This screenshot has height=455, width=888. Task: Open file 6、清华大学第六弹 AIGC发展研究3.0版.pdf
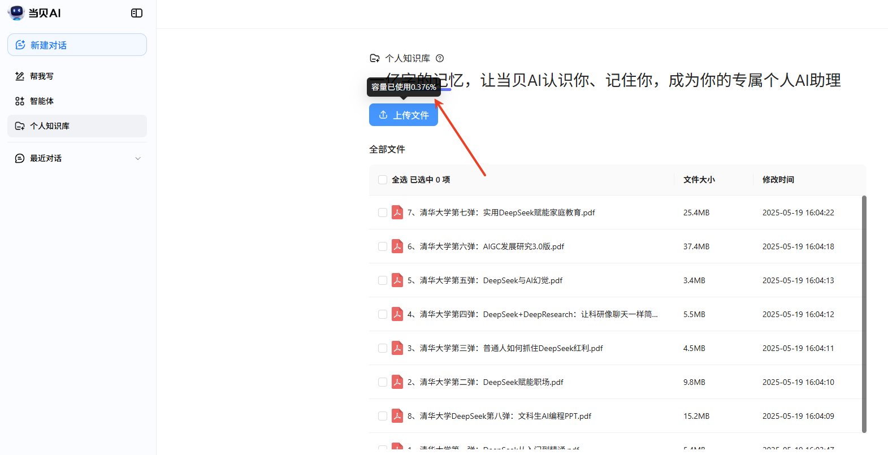(486, 246)
